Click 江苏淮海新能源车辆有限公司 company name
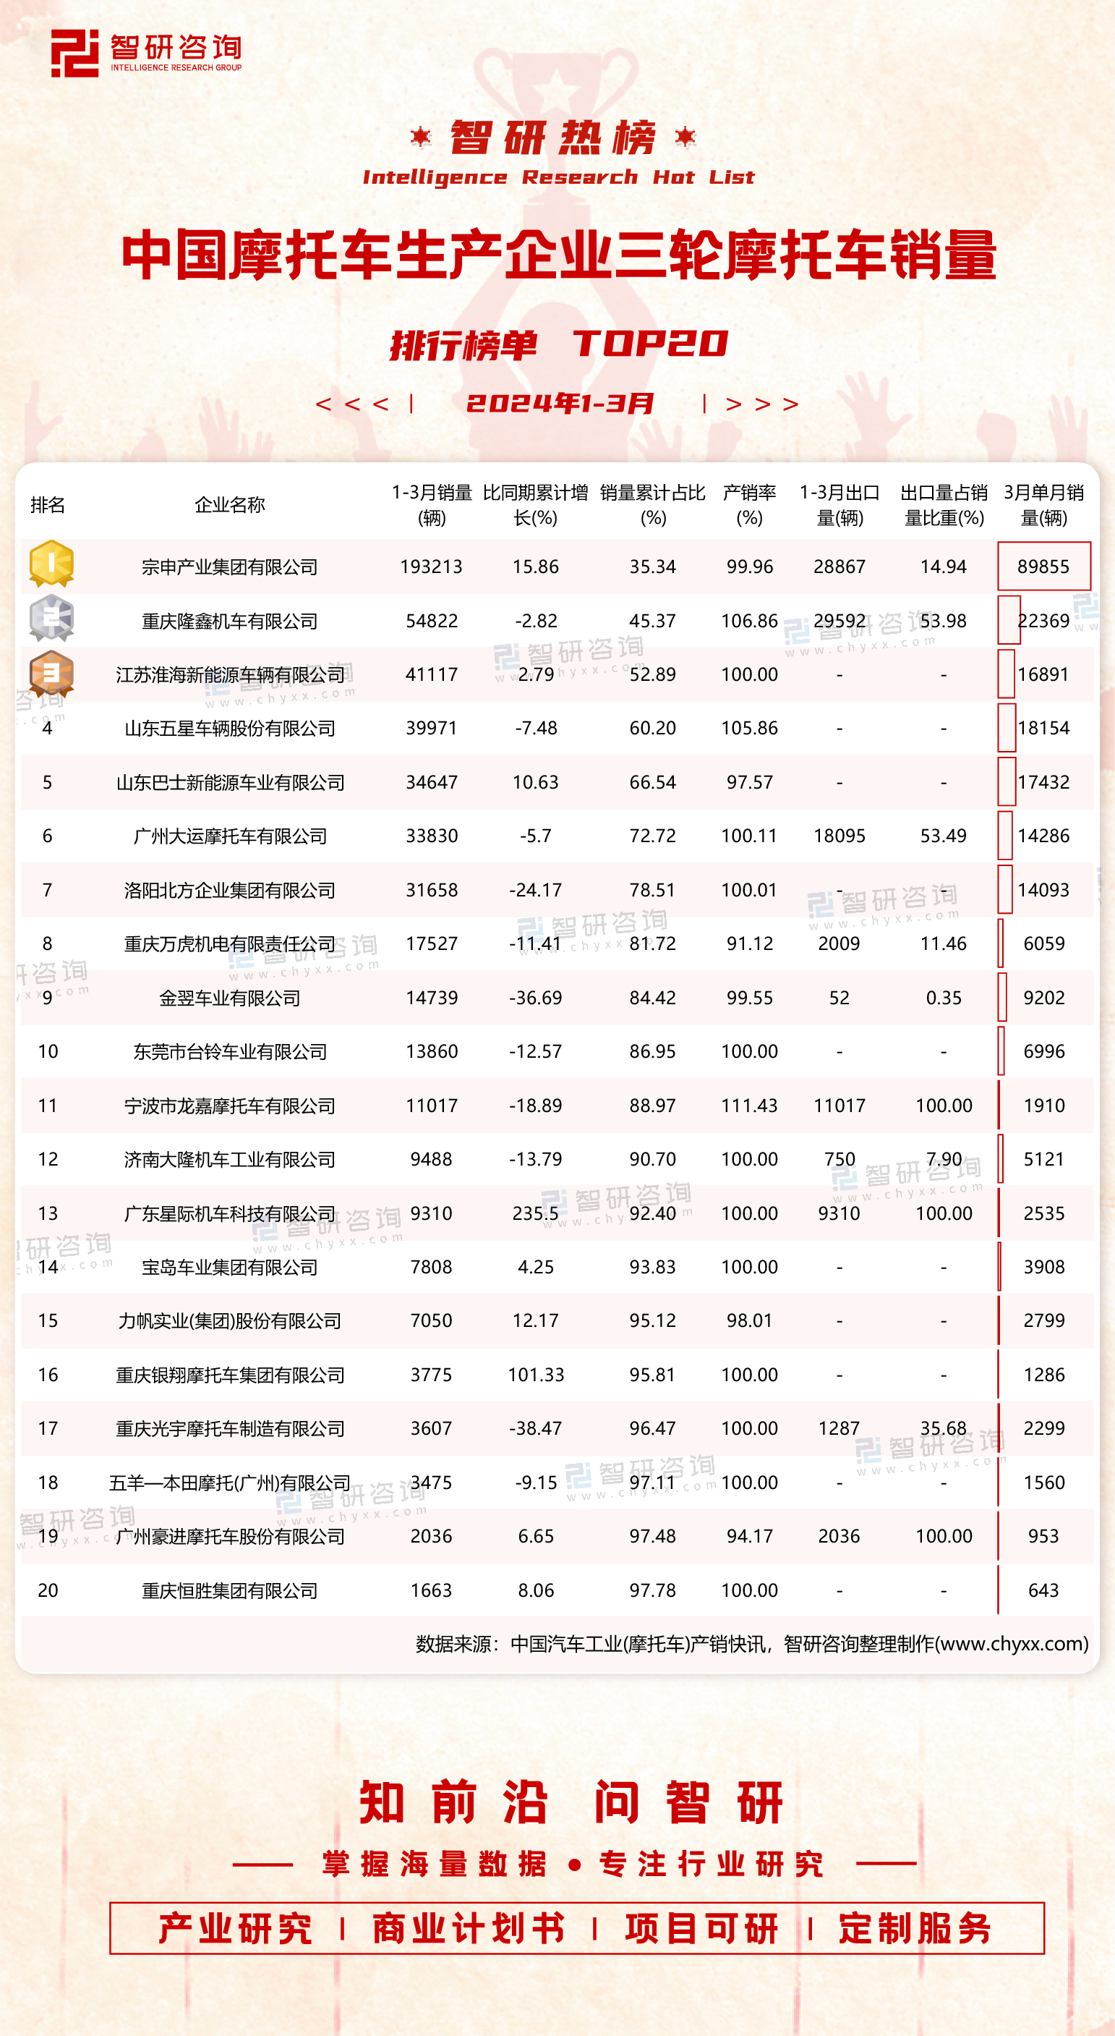The image size is (1115, 2036). 230,675
